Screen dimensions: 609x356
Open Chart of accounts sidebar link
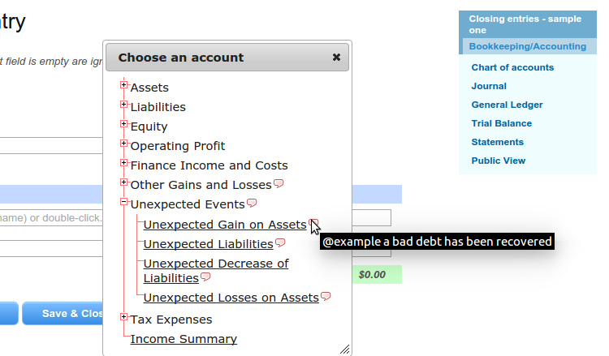pyautogui.click(x=512, y=67)
